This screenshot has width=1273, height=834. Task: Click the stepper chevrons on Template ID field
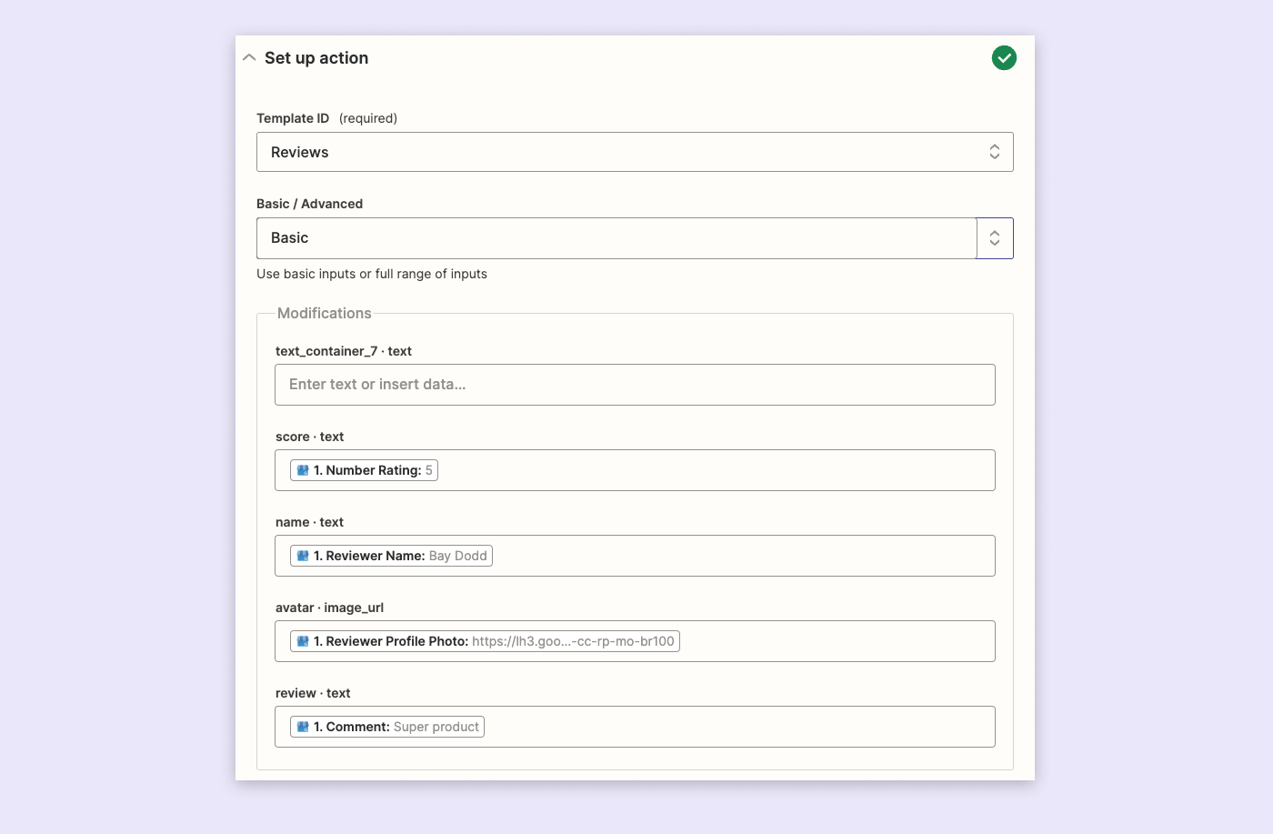994,151
